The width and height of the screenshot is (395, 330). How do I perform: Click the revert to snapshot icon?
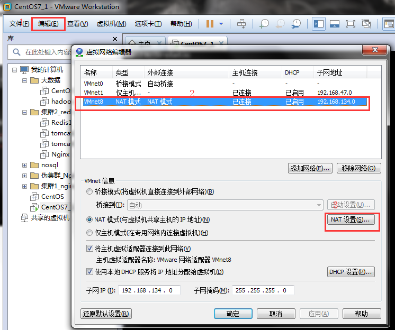280,24
